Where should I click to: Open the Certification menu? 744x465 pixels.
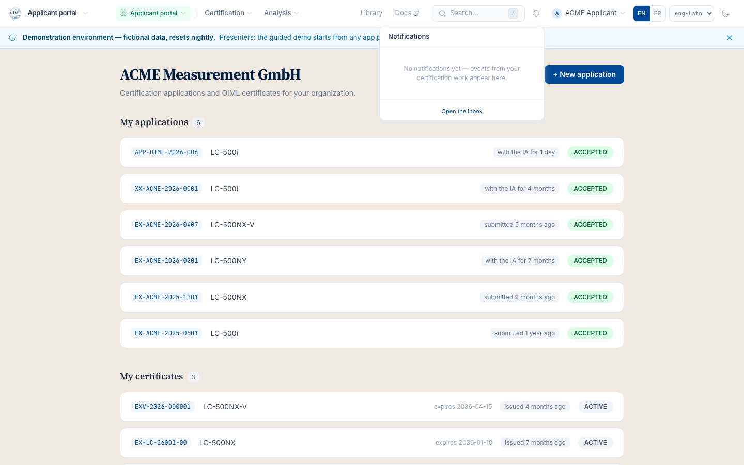click(228, 13)
